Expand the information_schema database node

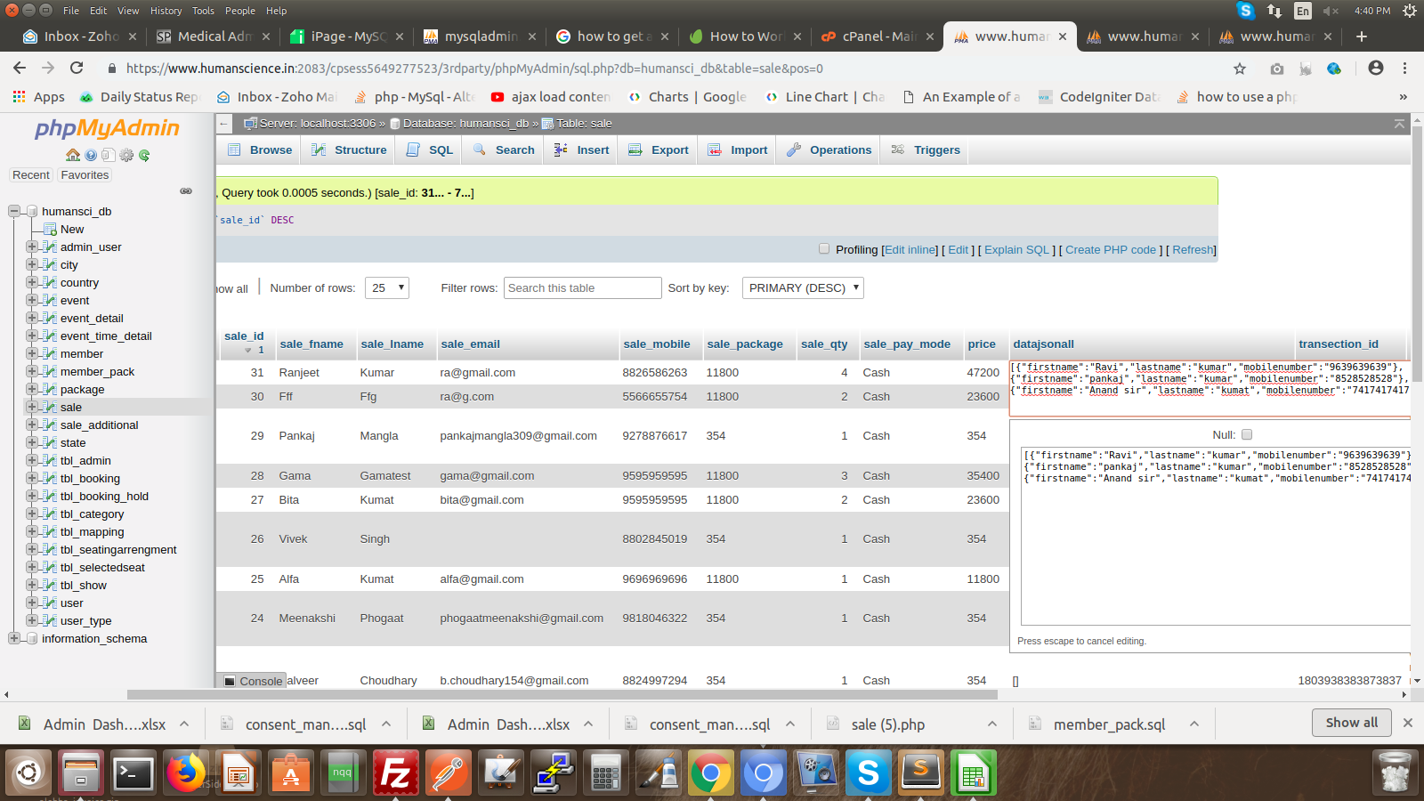click(x=14, y=638)
